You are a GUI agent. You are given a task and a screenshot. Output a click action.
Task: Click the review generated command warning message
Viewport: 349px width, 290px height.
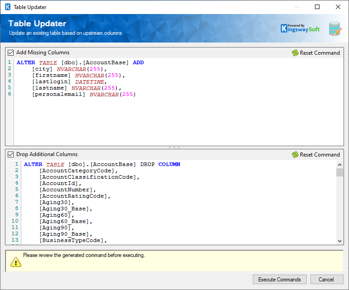tap(84, 255)
